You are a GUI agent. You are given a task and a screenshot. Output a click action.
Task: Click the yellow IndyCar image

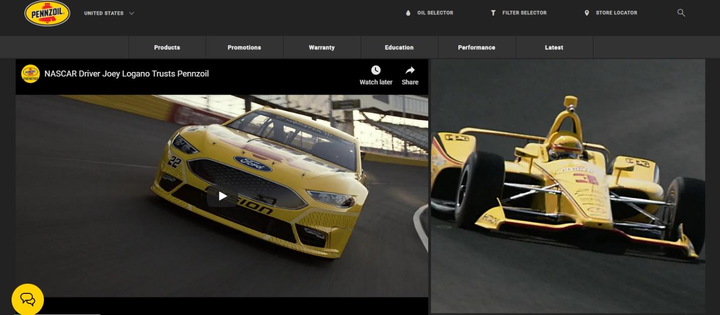pos(568,186)
